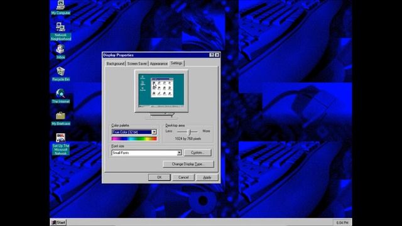Click the Apply button

coord(207,177)
